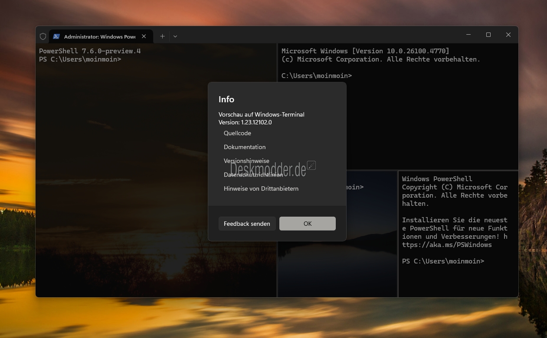Open a new tab with the plus button

click(162, 36)
